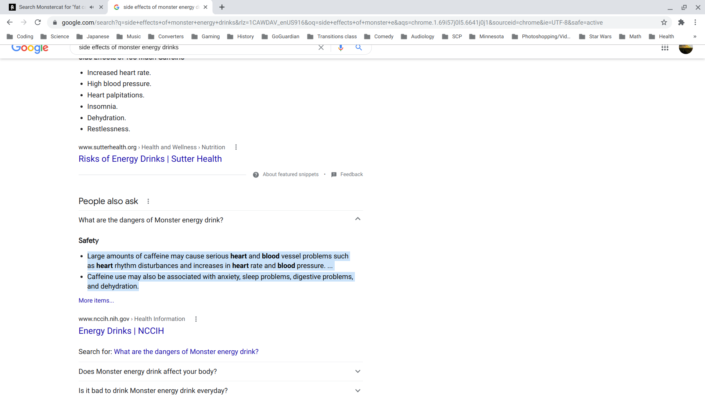Click the Insomnia list item text

pyautogui.click(x=102, y=107)
